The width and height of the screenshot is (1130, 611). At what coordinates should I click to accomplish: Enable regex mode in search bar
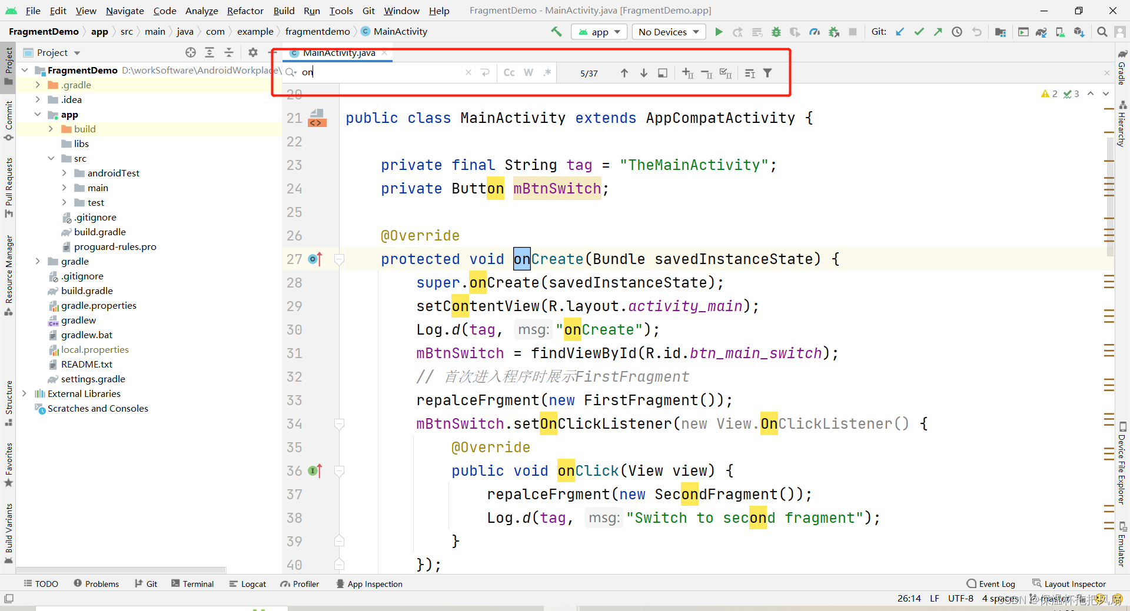(x=547, y=72)
